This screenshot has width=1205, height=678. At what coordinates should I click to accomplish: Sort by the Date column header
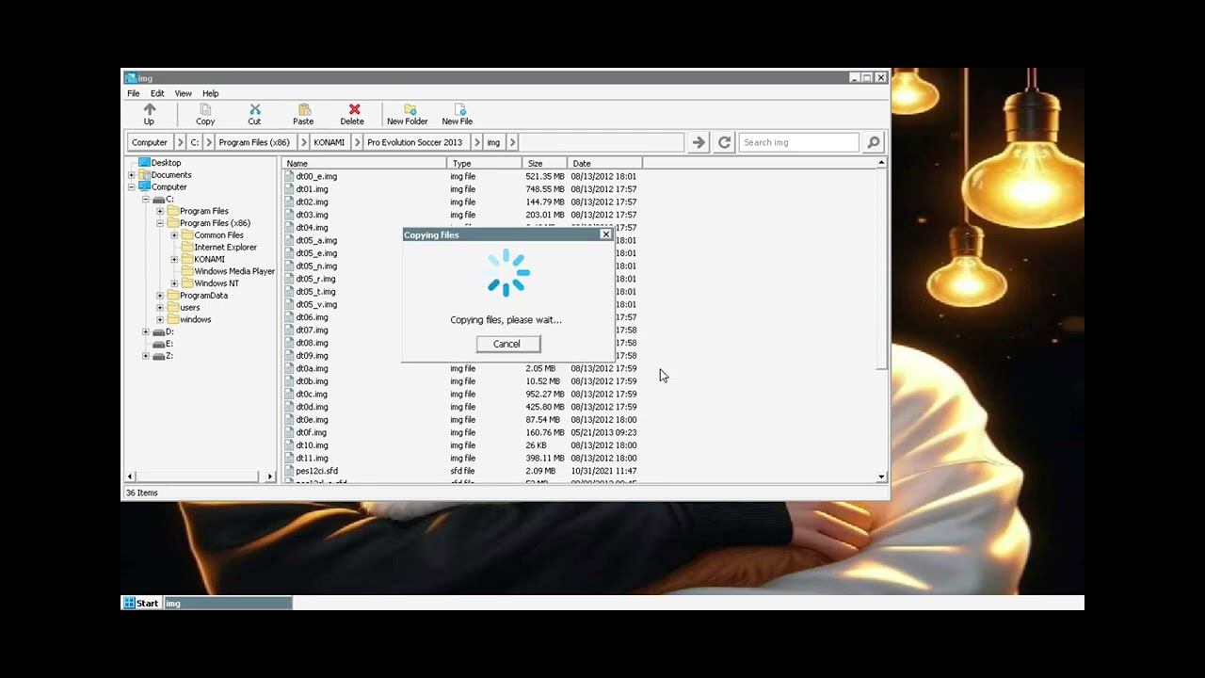(605, 164)
